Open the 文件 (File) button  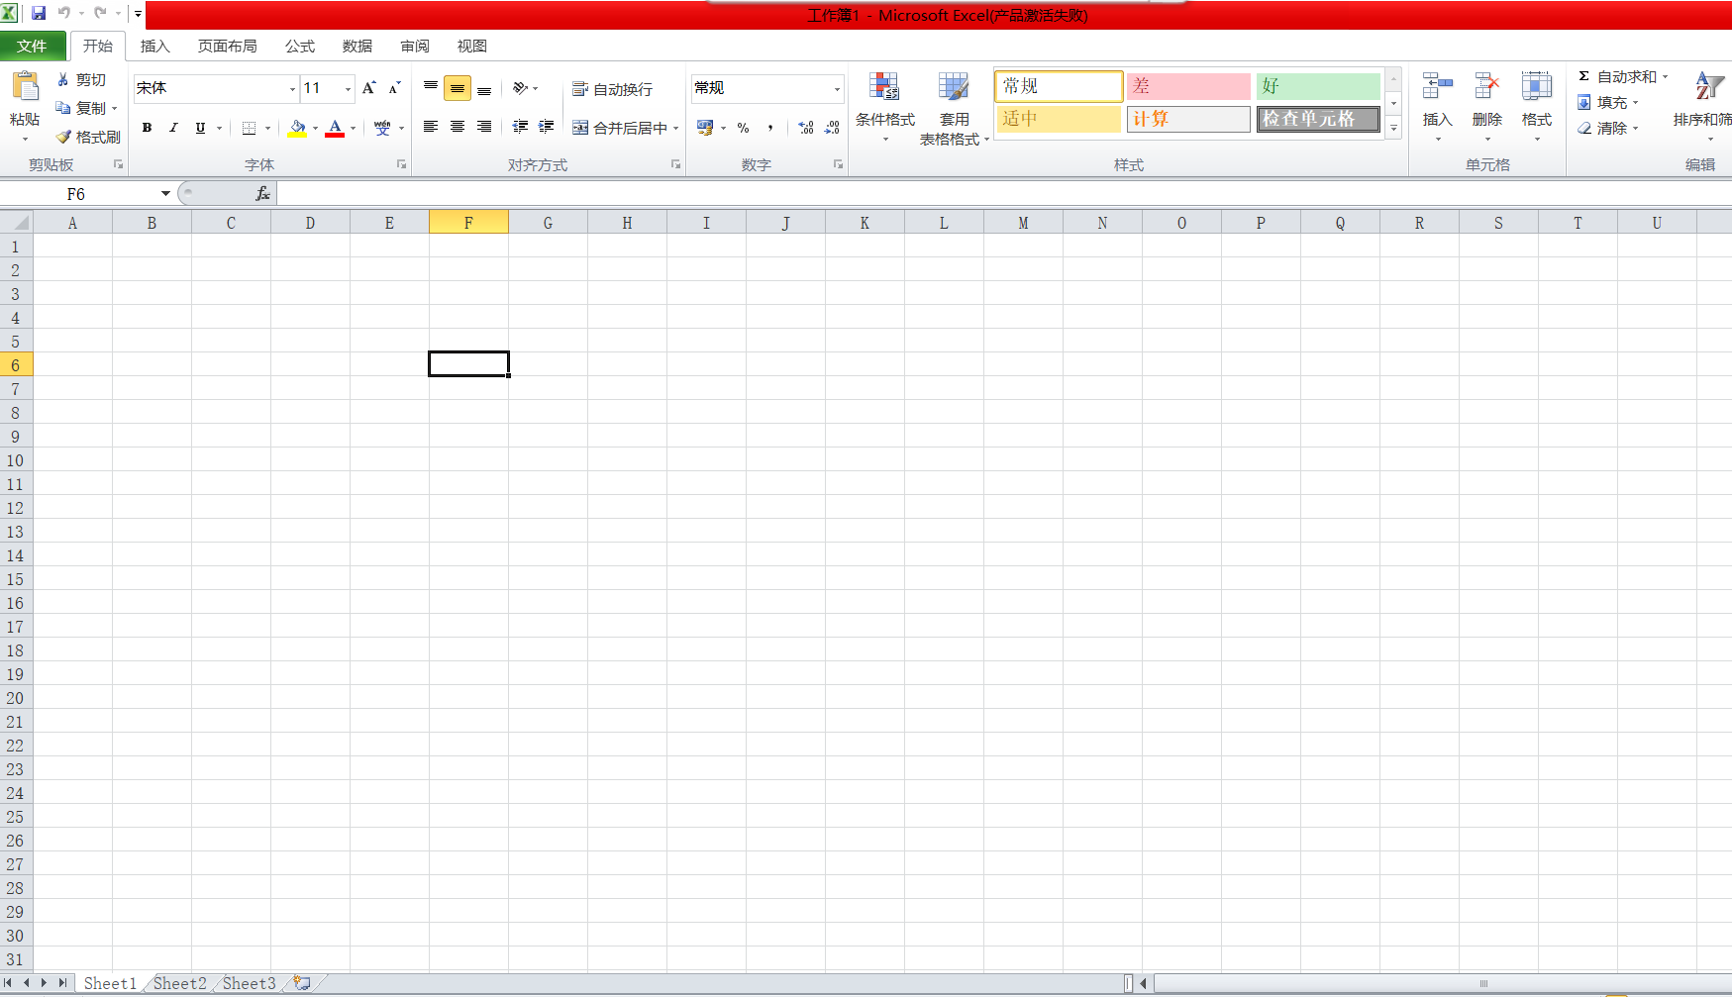coord(32,47)
